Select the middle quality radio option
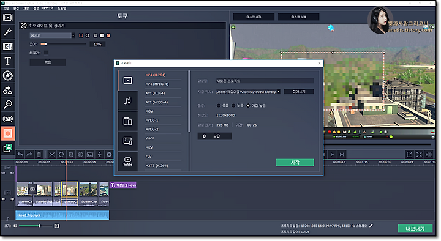This screenshot has height=241, width=441. point(233,106)
